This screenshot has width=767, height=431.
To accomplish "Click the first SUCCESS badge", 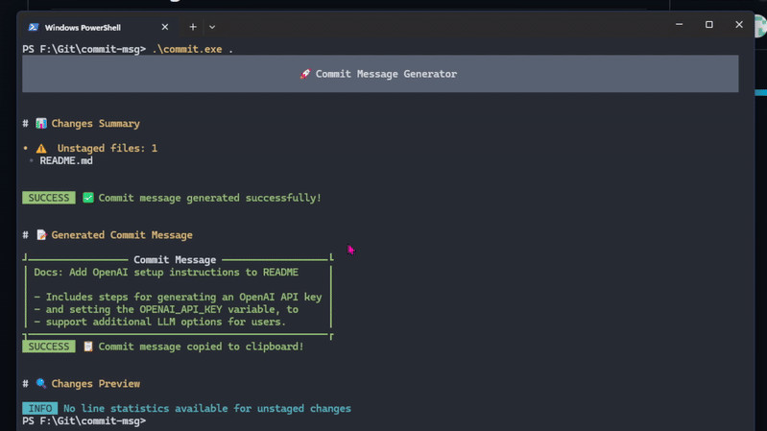I will pyautogui.click(x=49, y=198).
